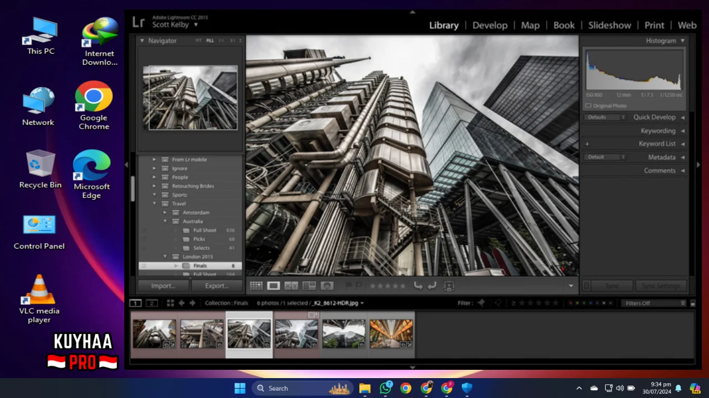Open VLC media player desktop icon
The height and width of the screenshot is (398, 709).
pos(39,298)
